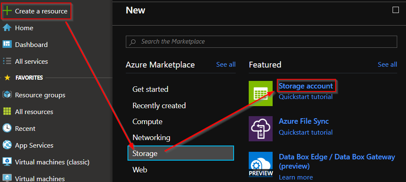The image size is (406, 182).
Task: Open Quickstart tutorial under Azure File Sync
Action: point(305,133)
